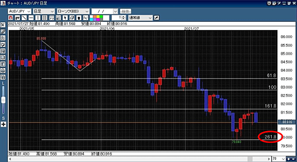The image size is (297, 162).
Task: Open the AUD/JPY currency pair dropdown
Action: 20,11
